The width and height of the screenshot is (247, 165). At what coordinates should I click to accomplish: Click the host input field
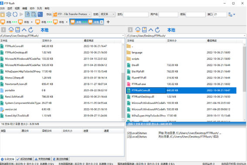click(x=135, y=14)
